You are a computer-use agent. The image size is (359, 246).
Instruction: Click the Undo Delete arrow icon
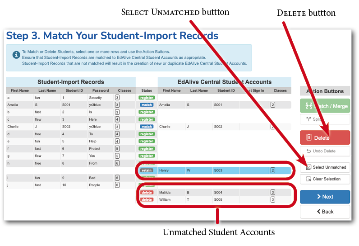click(x=308, y=151)
